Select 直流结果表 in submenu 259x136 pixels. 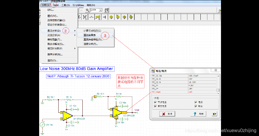[96, 35]
